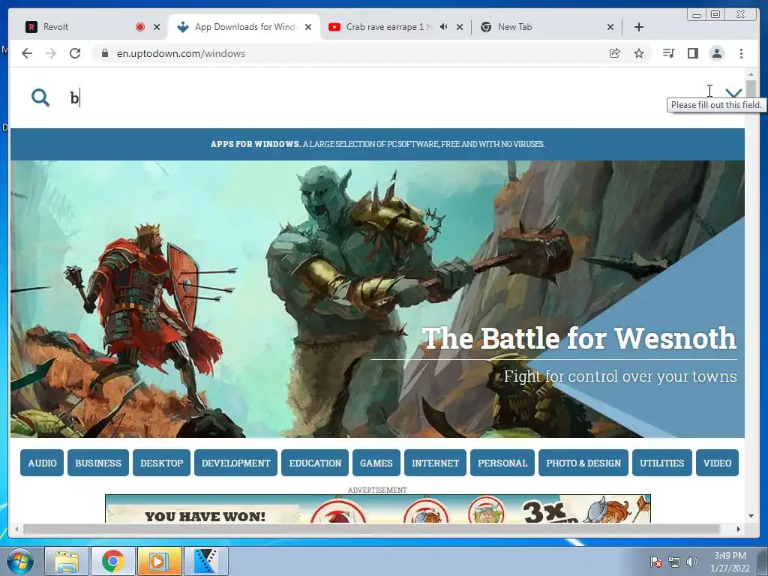768x576 pixels.
Task: Open the BUSINESS category
Action: coord(98,463)
